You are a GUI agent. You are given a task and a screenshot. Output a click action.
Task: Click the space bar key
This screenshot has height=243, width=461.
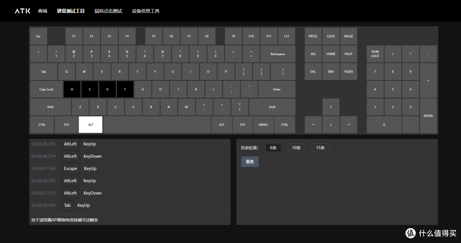[157, 124]
